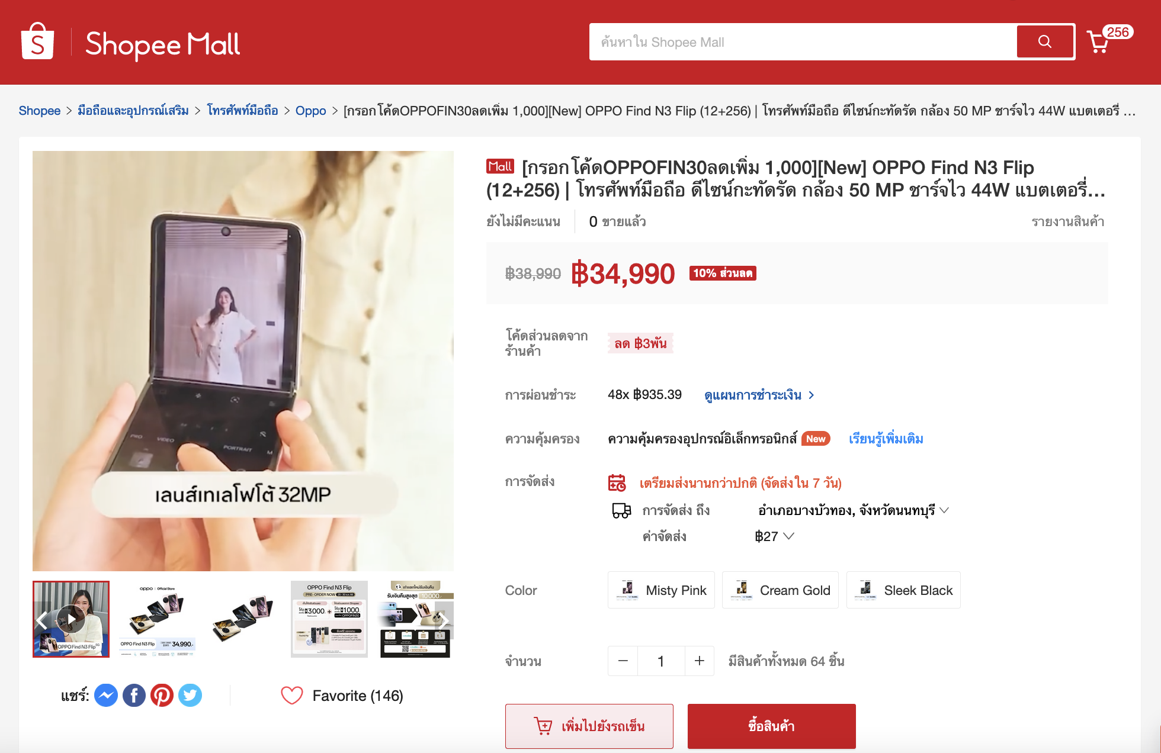Image resolution: width=1161 pixels, height=753 pixels.
Task: Click the Shopee bag logo icon
Action: [37, 42]
